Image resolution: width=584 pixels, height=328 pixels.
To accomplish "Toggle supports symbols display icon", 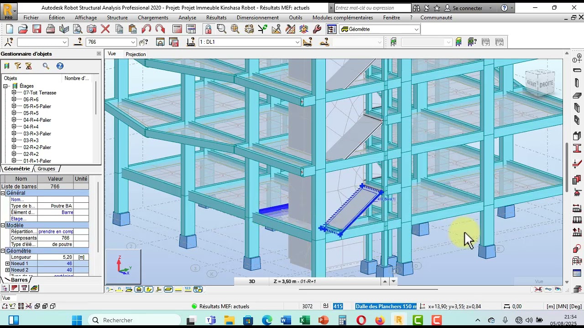I will (x=139, y=289).
